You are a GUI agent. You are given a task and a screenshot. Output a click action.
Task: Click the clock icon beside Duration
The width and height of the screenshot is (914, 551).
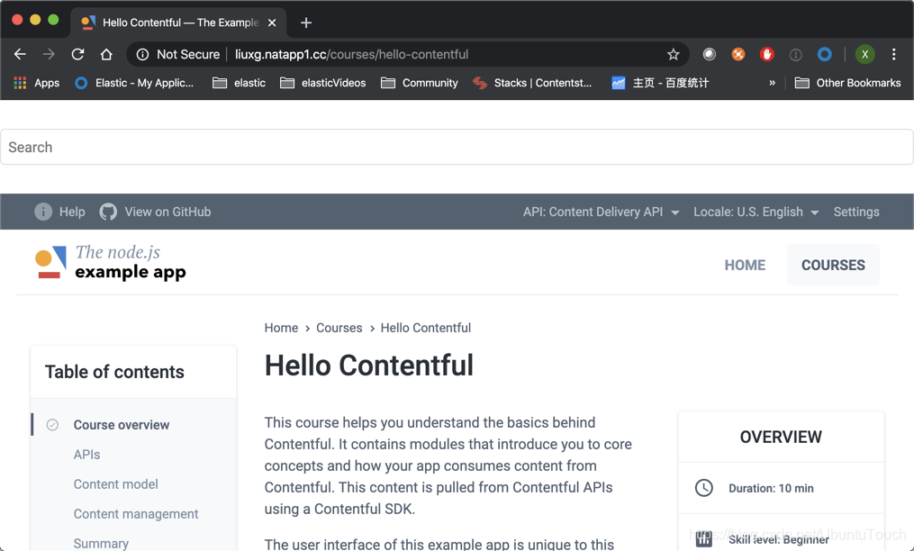pyautogui.click(x=704, y=488)
